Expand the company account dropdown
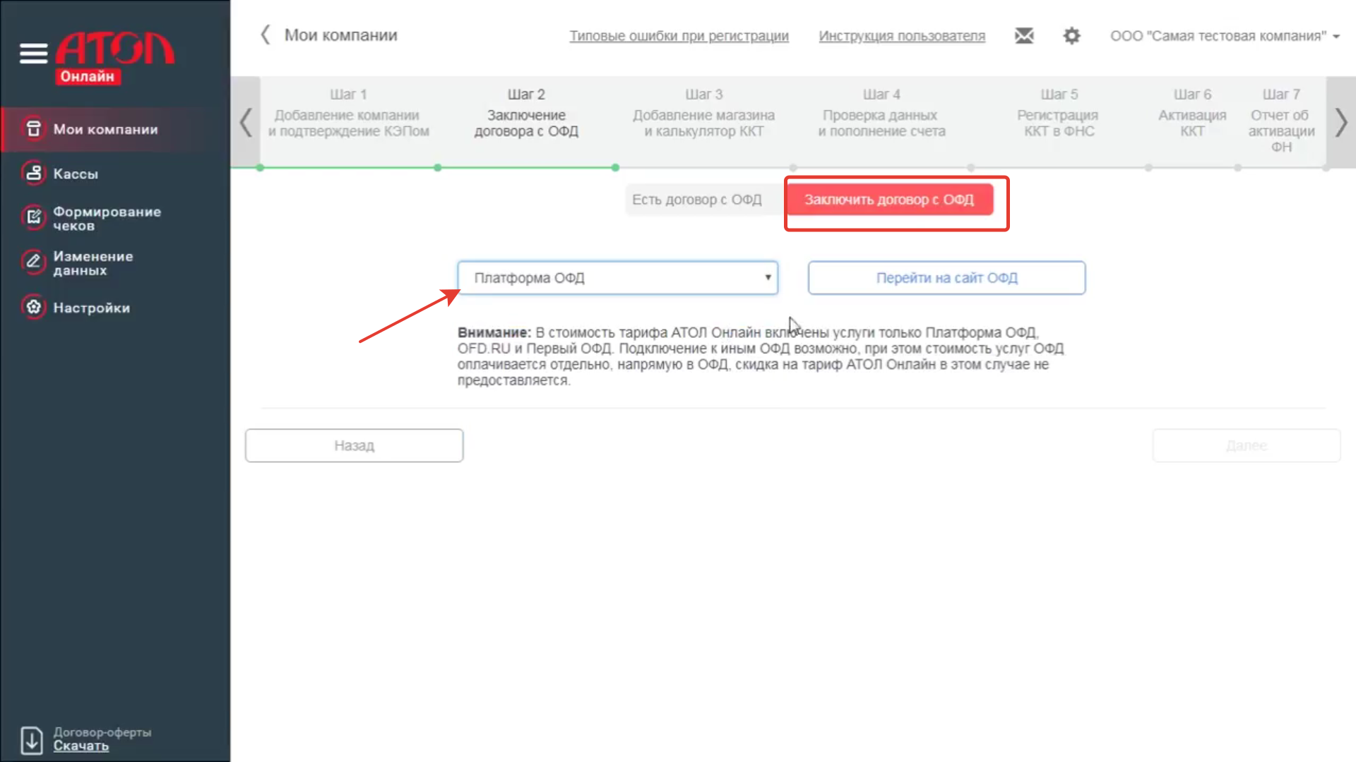1356x762 pixels. coord(1224,36)
